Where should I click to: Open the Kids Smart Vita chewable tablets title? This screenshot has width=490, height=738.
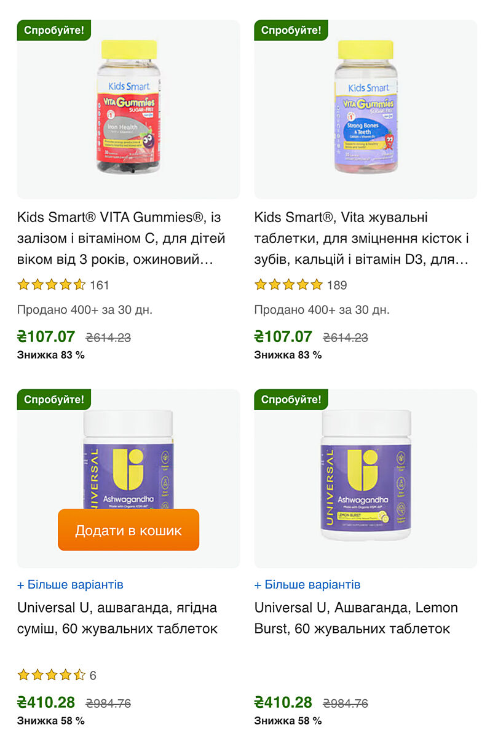[362, 239]
